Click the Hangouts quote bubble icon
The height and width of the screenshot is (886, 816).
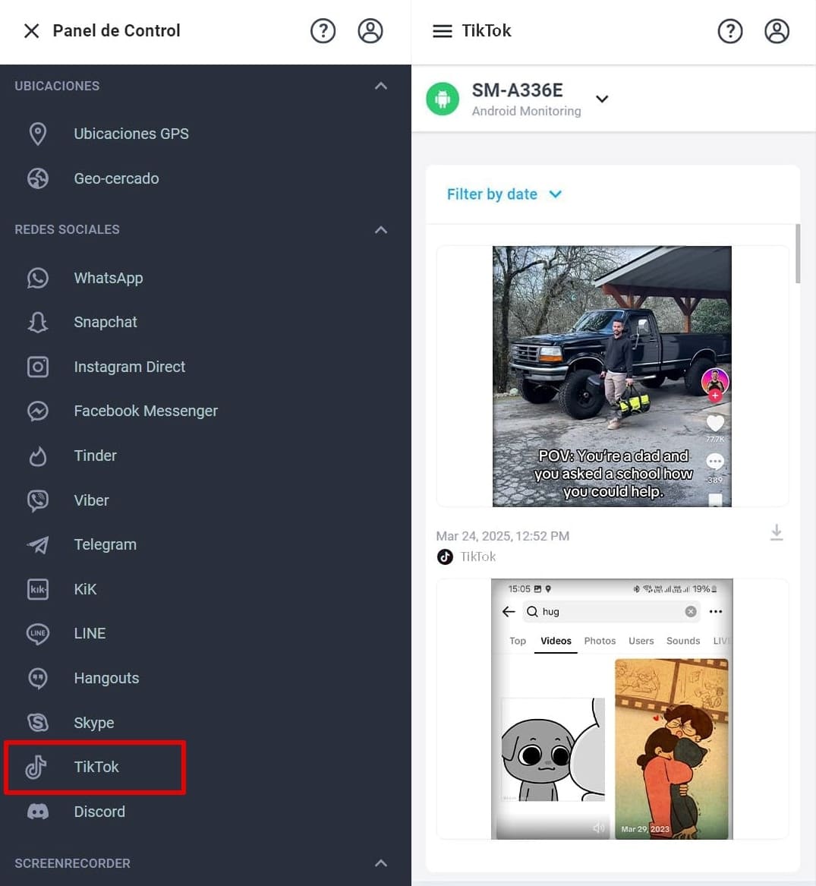(38, 678)
